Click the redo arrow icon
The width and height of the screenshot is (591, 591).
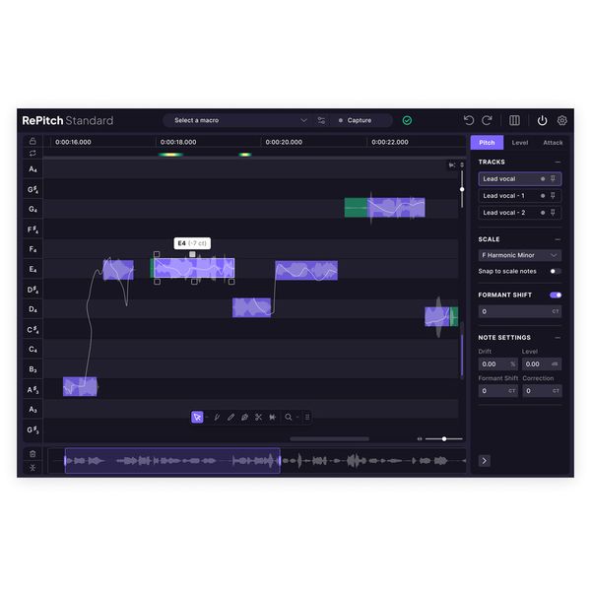click(x=487, y=120)
